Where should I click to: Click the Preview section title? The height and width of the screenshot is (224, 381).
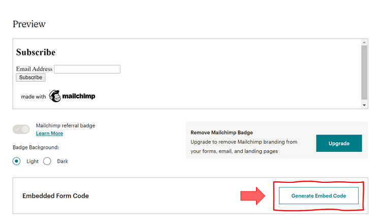tap(29, 24)
